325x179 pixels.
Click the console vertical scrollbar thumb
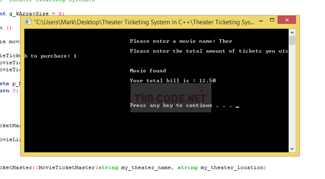coord(292,40)
